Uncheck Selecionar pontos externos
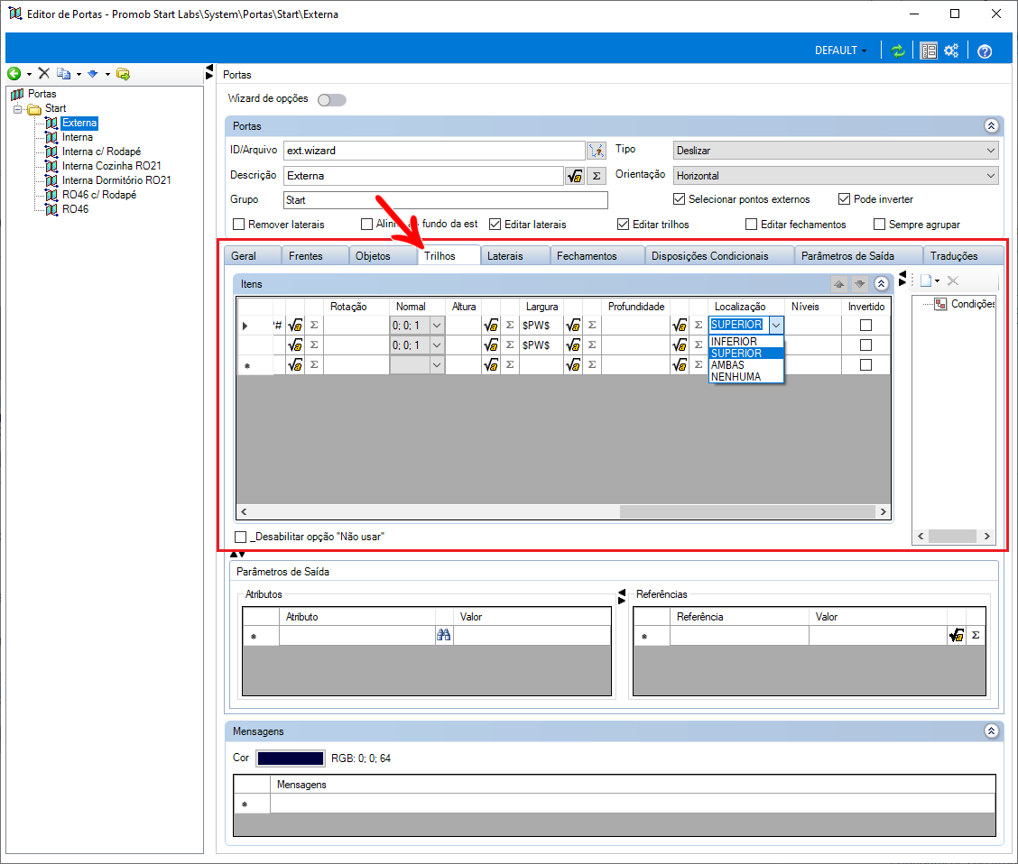Screen dimensions: 1018x864 tap(679, 199)
